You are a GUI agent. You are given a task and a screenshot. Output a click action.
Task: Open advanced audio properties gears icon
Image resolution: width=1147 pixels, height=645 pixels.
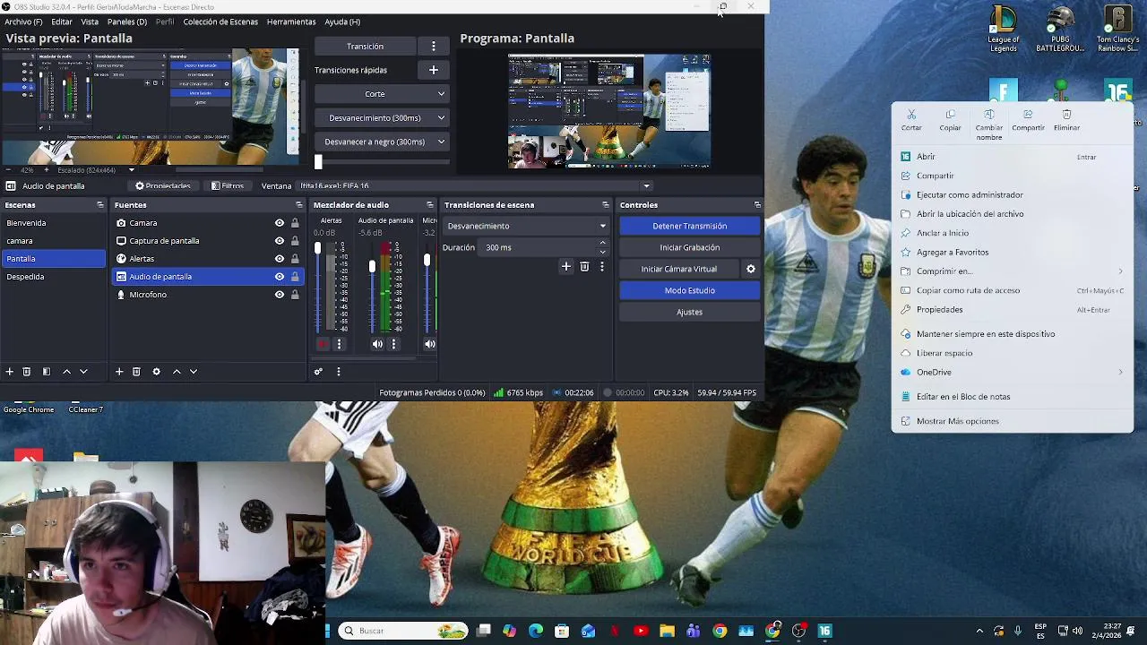[318, 371]
